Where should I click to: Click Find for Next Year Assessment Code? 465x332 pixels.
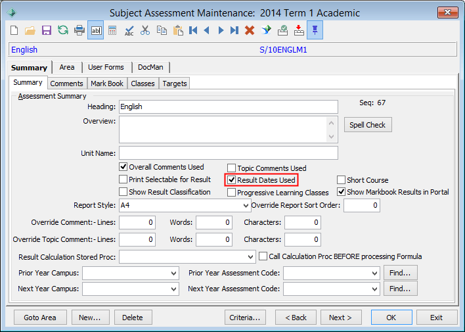[401, 289]
